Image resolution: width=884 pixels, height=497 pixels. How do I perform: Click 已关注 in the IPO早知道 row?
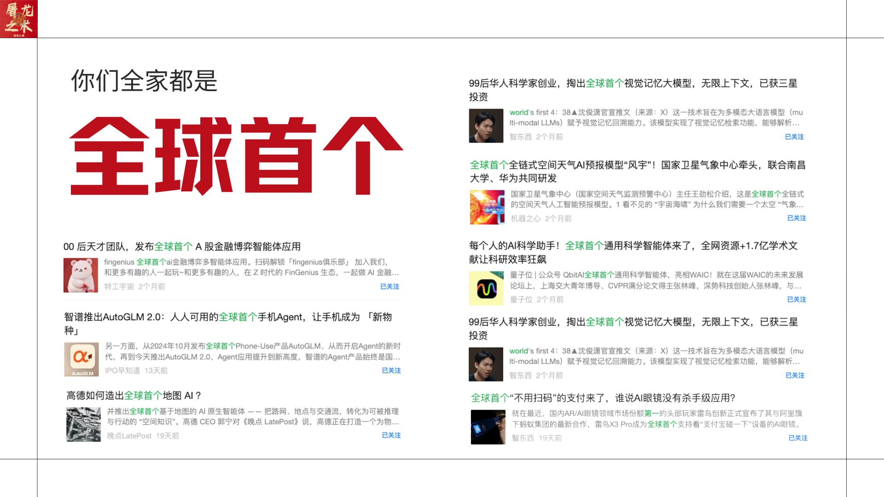point(391,370)
